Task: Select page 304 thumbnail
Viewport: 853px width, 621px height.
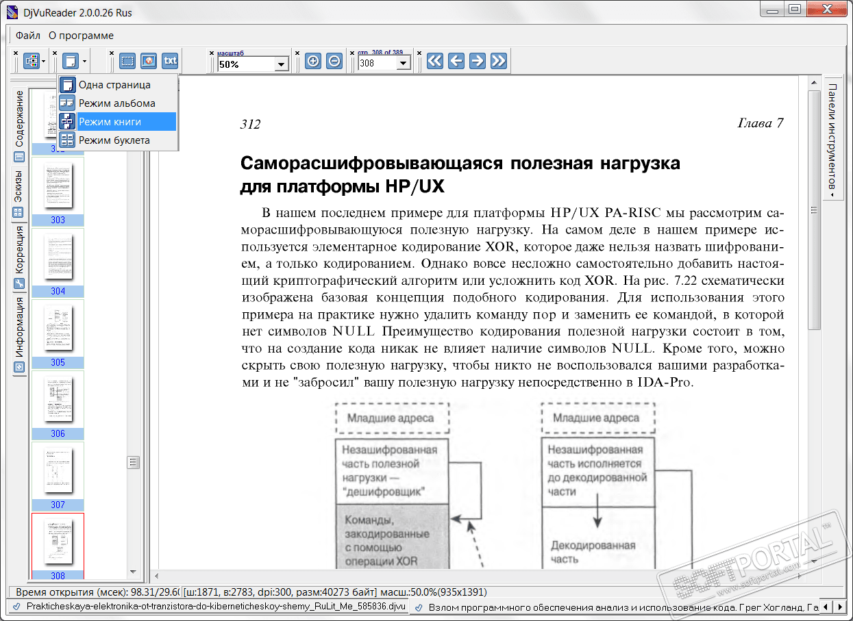Action: pyautogui.click(x=58, y=263)
